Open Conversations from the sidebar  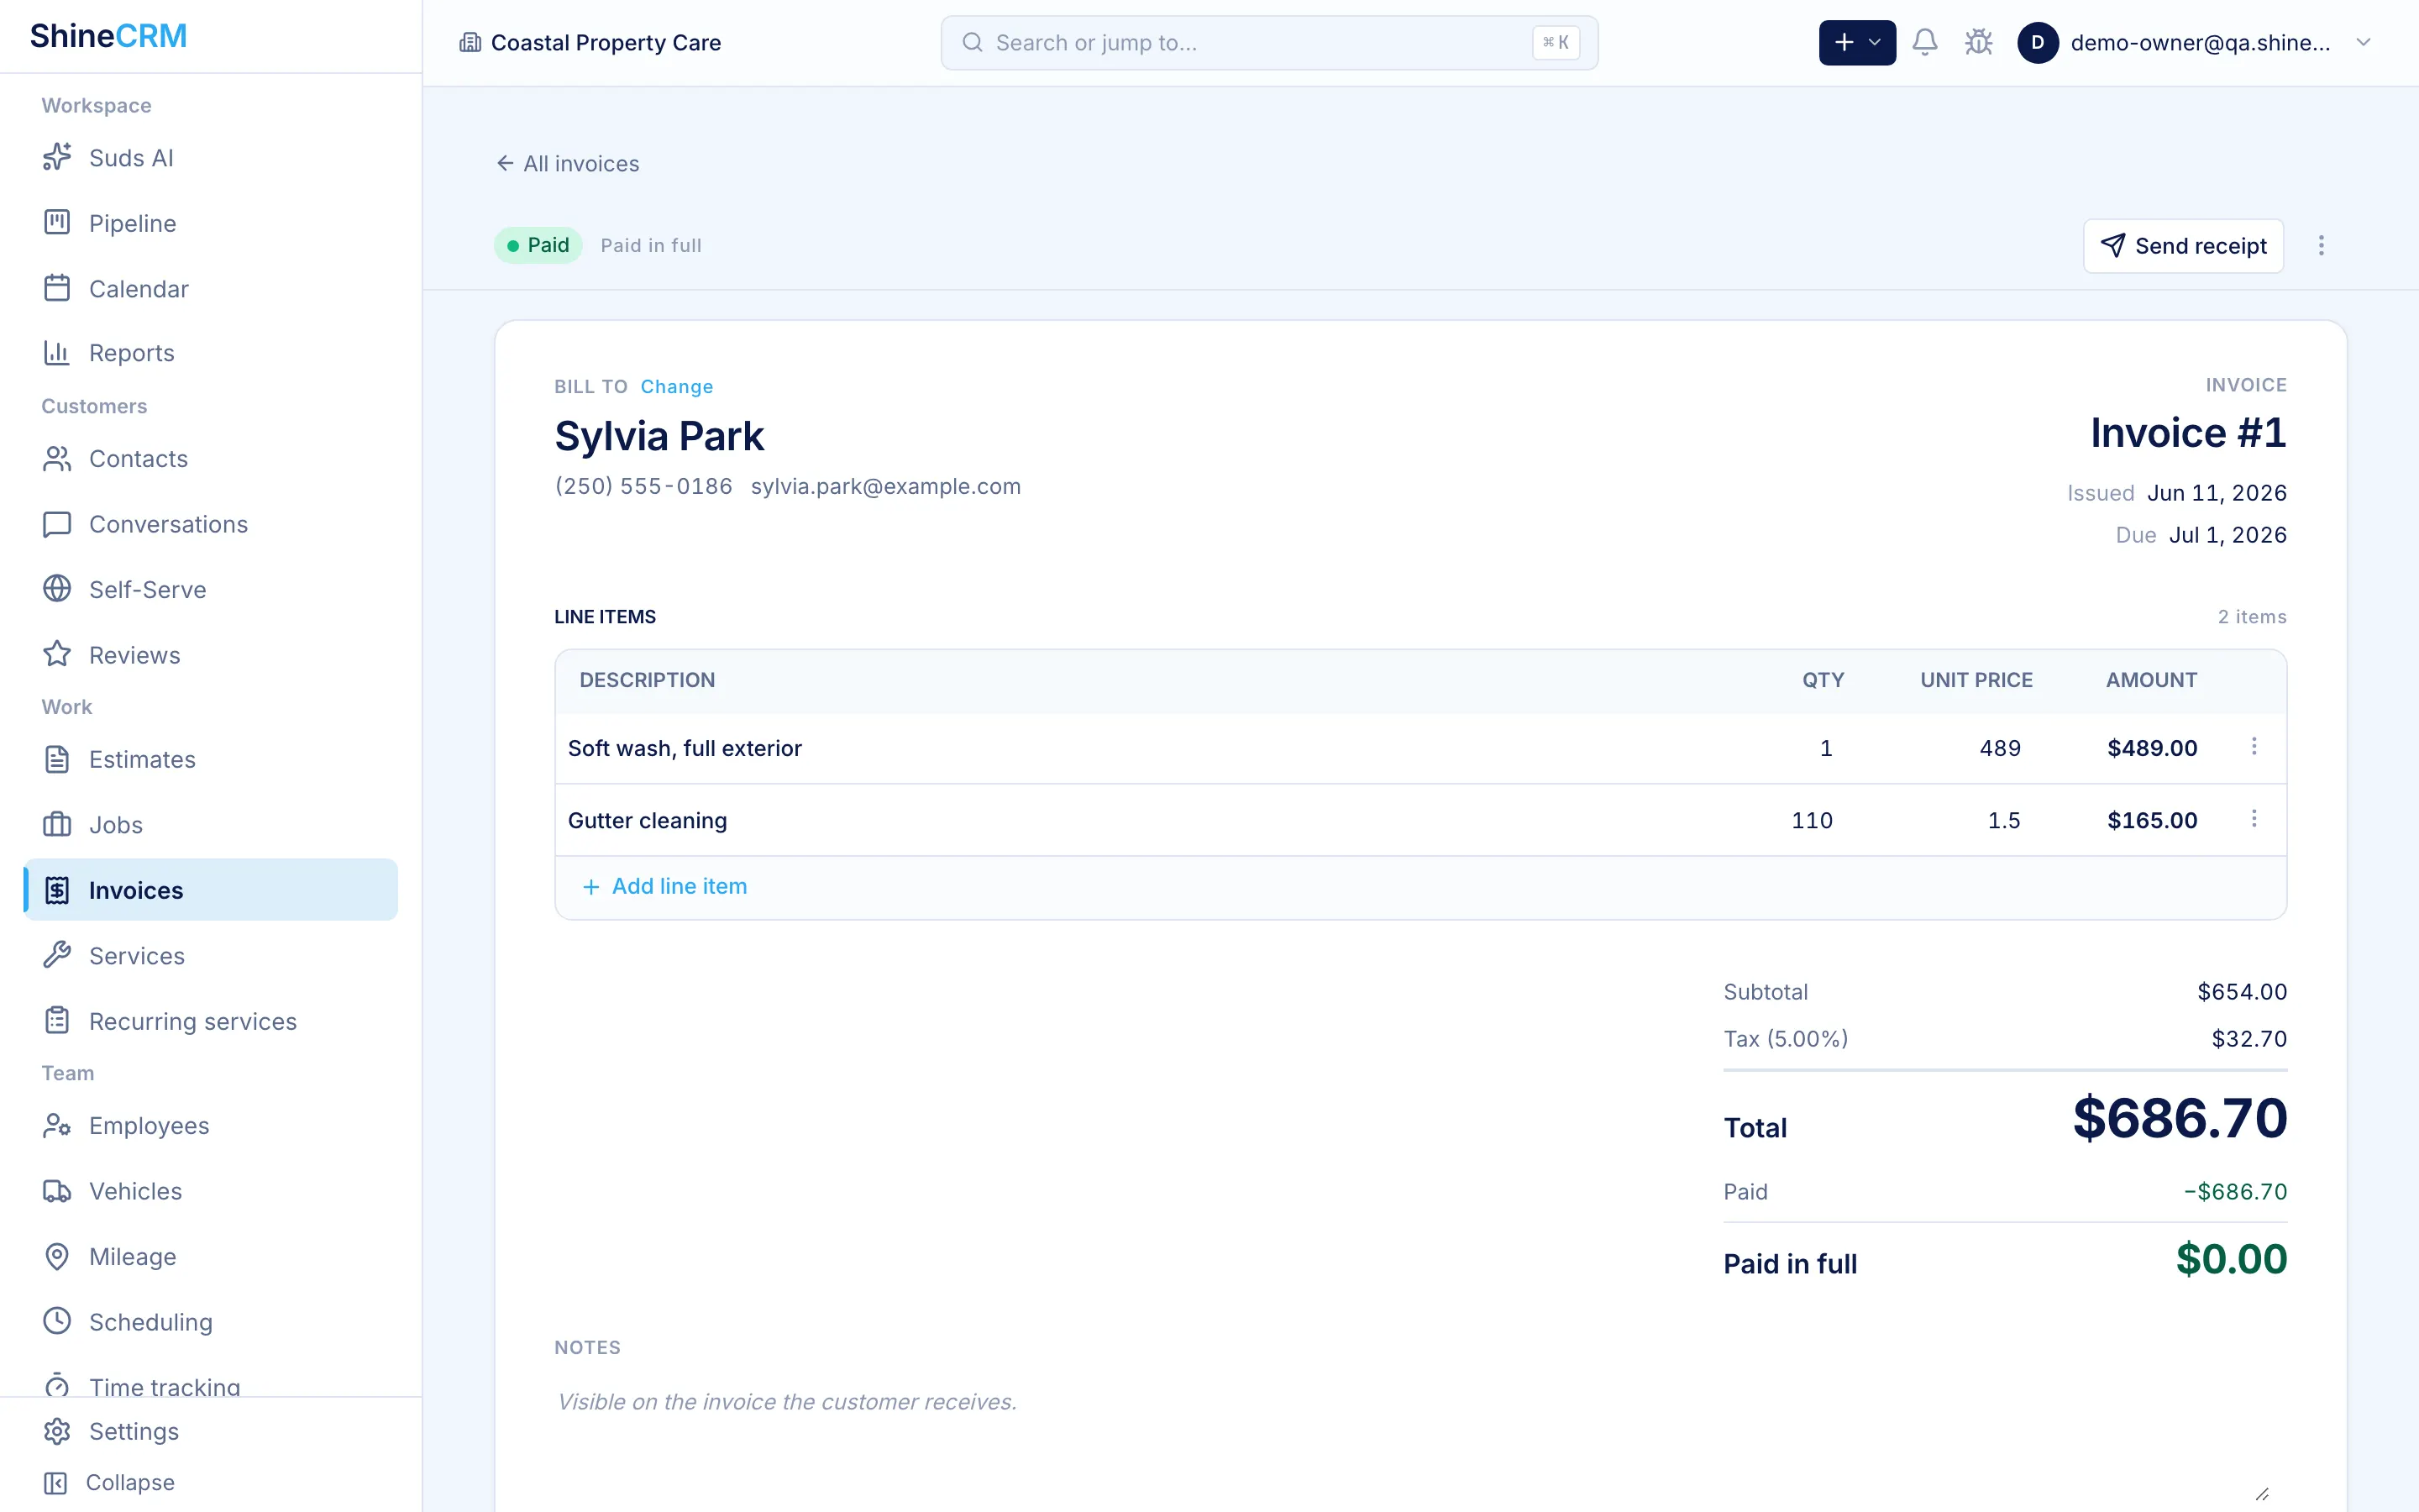pos(211,524)
